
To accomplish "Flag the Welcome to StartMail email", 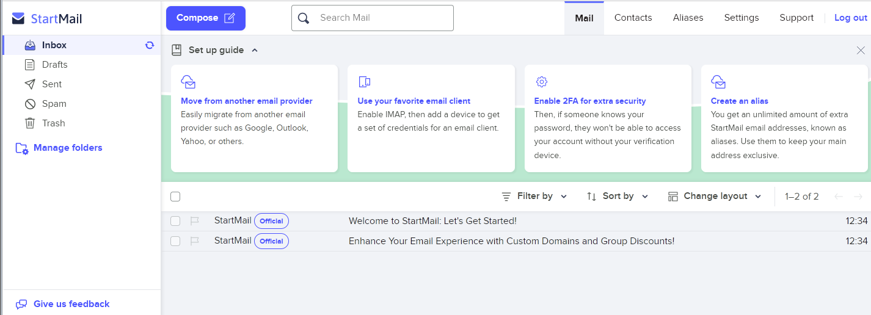I will [195, 221].
